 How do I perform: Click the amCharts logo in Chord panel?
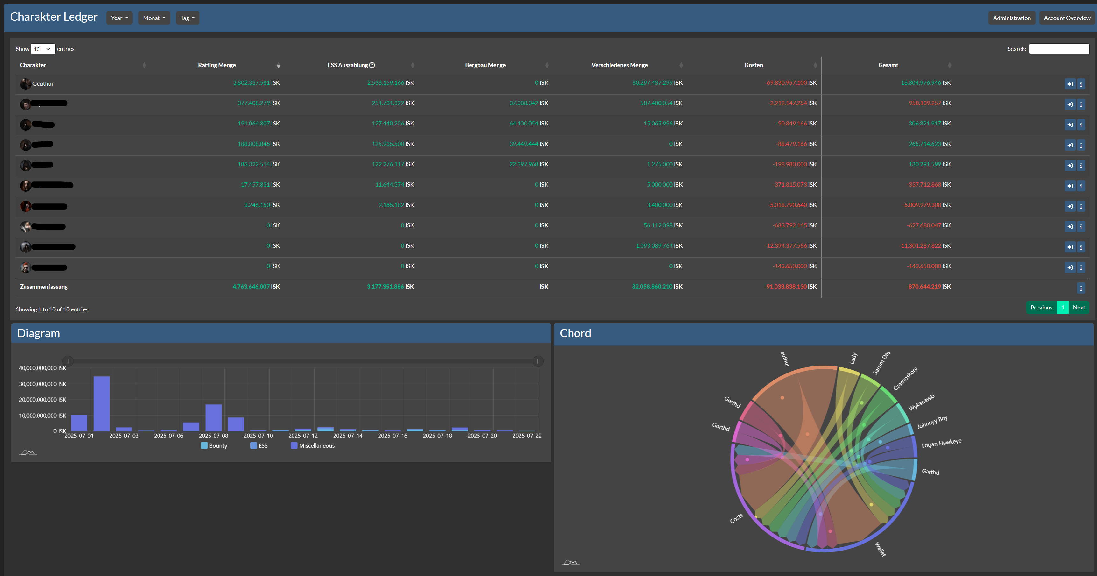pyautogui.click(x=570, y=562)
